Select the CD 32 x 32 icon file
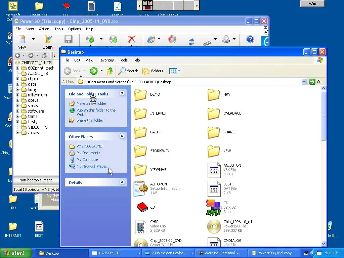This screenshot has width=344, height=258. (214, 207)
